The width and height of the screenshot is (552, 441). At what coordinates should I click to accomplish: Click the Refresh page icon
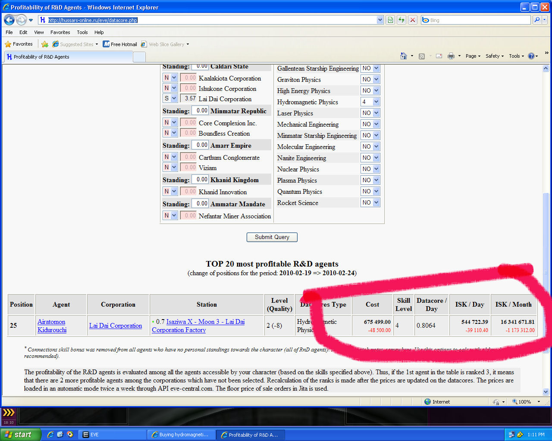pos(401,20)
